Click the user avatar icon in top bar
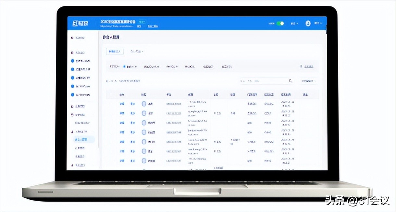The width and height of the screenshot is (396, 212). [307, 23]
